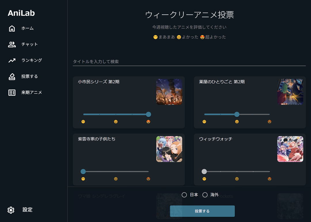
Task: Click the 超よかった emoji under ウィッチウォッチ
Action: (x=269, y=179)
